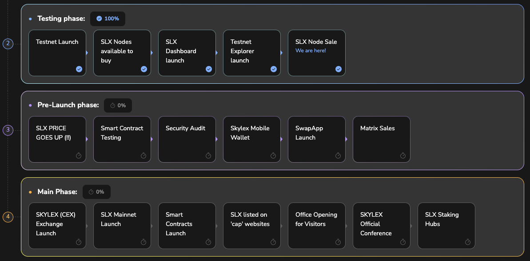Click checkmark icon on Testnet Launch card
The width and height of the screenshot is (530, 261).
[79, 69]
